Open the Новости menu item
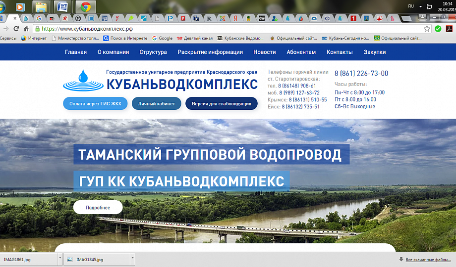 click(x=264, y=52)
